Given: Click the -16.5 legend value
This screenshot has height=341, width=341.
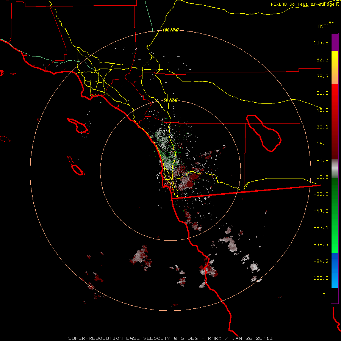Looking at the screenshot, I should point(321,177).
